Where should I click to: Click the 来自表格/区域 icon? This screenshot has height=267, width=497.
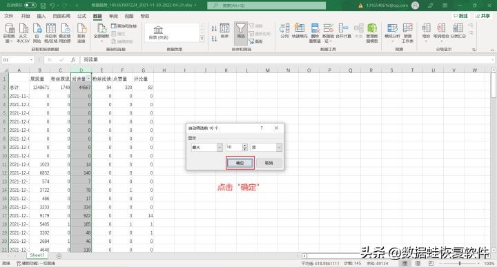(x=50, y=32)
